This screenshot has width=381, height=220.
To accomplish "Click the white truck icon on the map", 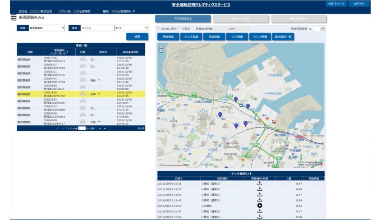I will 241,105.
